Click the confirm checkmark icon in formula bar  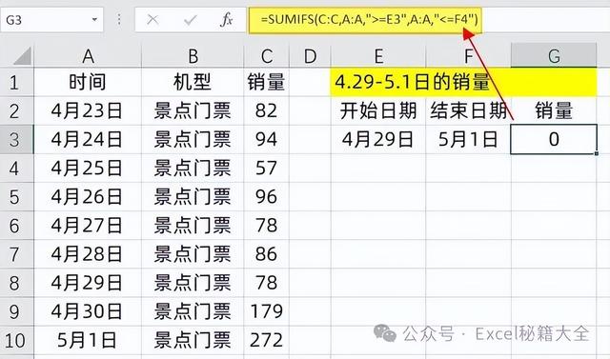(190, 19)
